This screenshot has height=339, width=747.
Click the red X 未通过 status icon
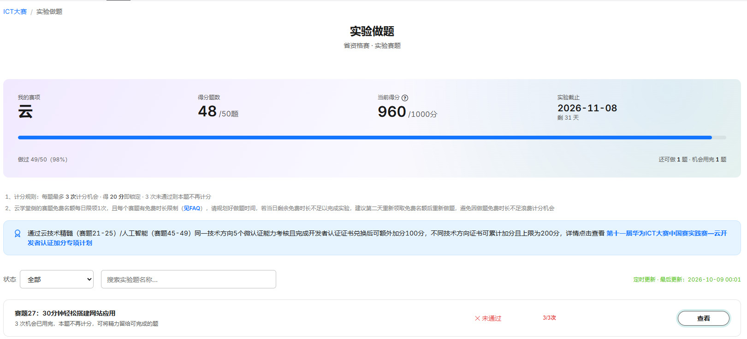[x=478, y=318]
